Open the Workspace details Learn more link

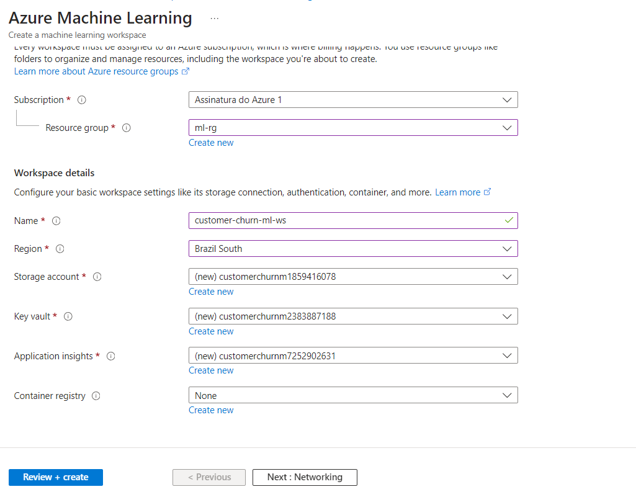point(457,192)
